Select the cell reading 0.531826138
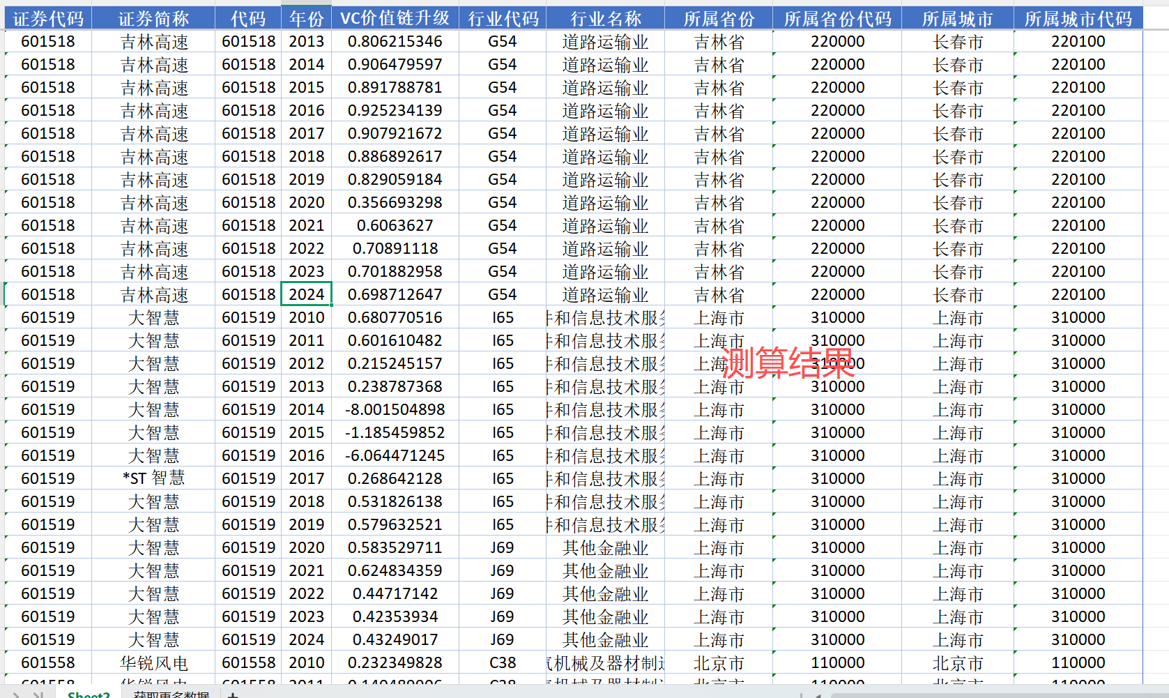1169x698 pixels. coord(395,502)
